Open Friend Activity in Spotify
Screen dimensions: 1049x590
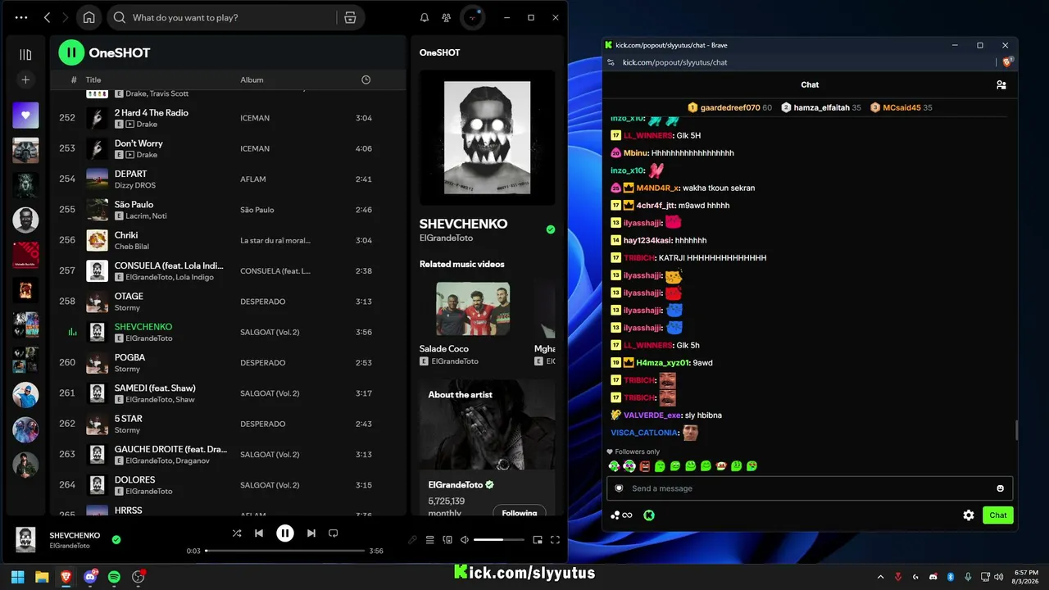446,17
